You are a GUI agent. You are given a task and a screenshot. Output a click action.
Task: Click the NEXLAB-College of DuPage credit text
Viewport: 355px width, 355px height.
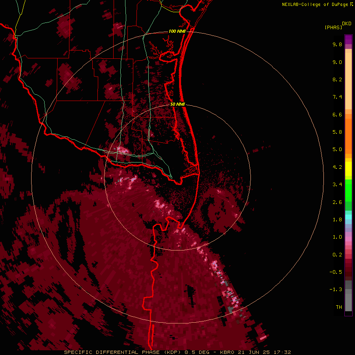pos(316,4)
